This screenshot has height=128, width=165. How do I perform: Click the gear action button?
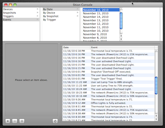coord(22,121)
